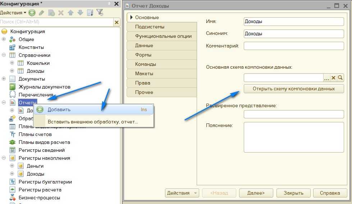352x204 pixels.
Task: Click the delete X icon in configuration toolbar
Action: pos(61,13)
